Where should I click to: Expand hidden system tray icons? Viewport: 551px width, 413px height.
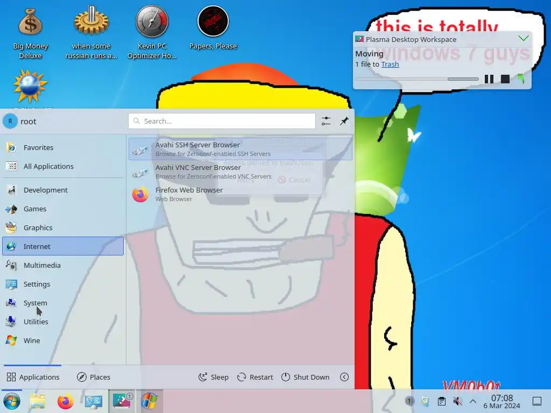click(x=473, y=401)
